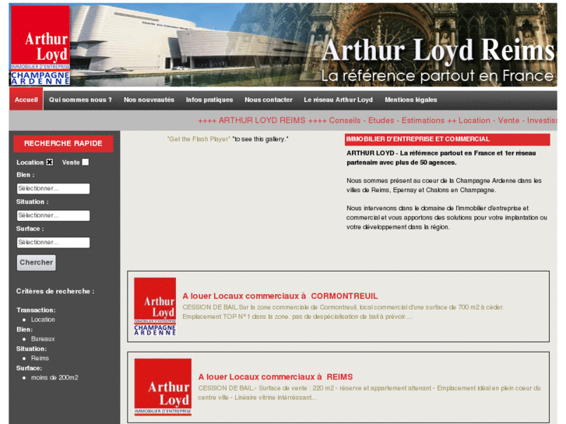Open Infos pratiques menu item
The width and height of the screenshot is (566, 424).
[209, 100]
